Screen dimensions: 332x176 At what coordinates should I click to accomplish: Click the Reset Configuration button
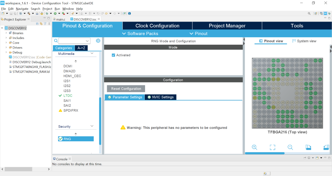click(126, 89)
